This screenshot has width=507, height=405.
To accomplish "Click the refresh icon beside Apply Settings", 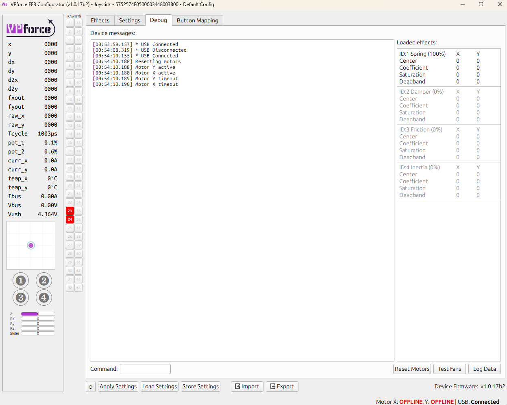I will (x=91, y=387).
